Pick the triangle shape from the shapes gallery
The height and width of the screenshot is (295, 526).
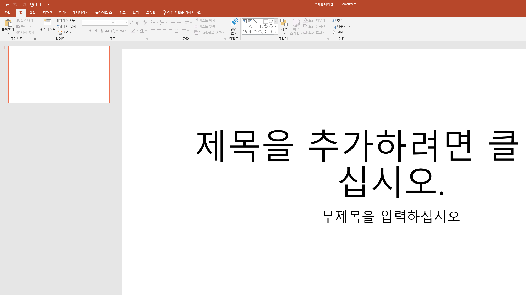250,26
